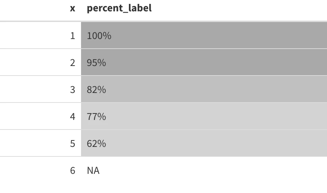Select the NA cell
The width and height of the screenshot is (327, 193).
pyautogui.click(x=93, y=171)
